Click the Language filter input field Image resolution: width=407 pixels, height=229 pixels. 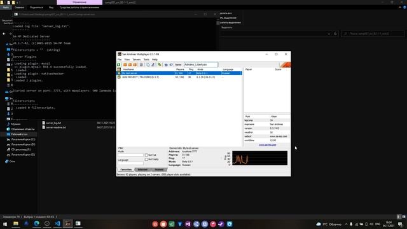pyautogui.click(x=130, y=163)
